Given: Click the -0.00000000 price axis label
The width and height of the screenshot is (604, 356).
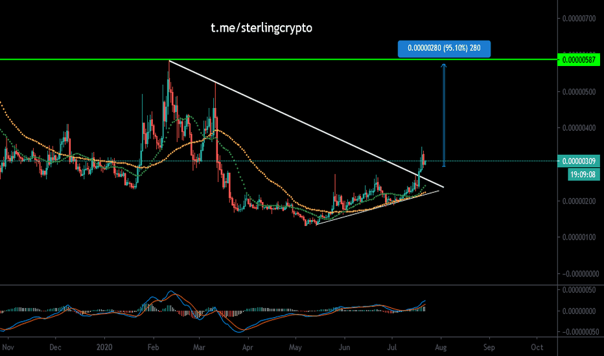Looking at the screenshot, I should [581, 274].
